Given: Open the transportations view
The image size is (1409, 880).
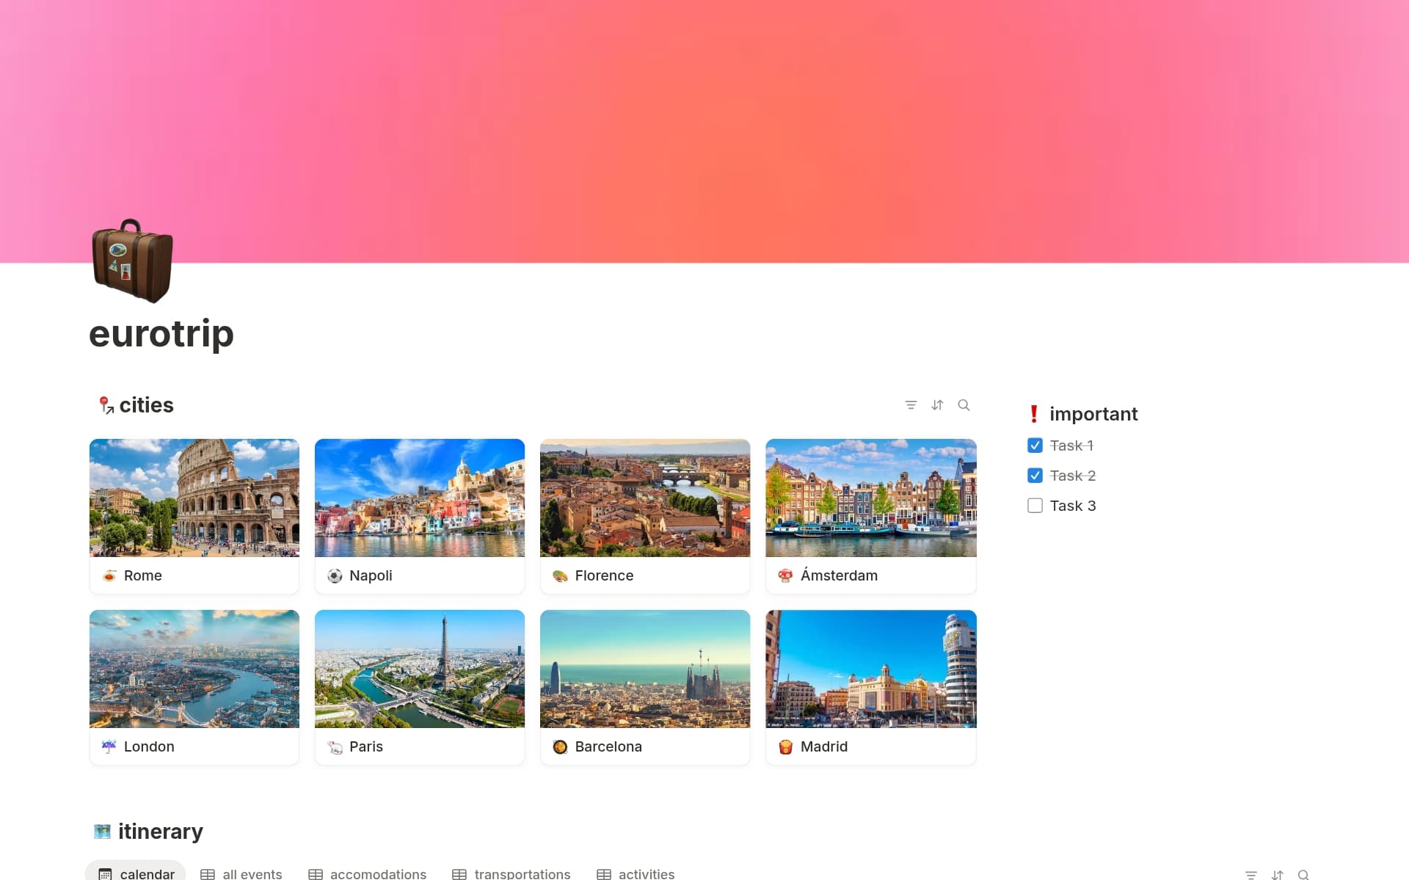Looking at the screenshot, I should (522, 873).
